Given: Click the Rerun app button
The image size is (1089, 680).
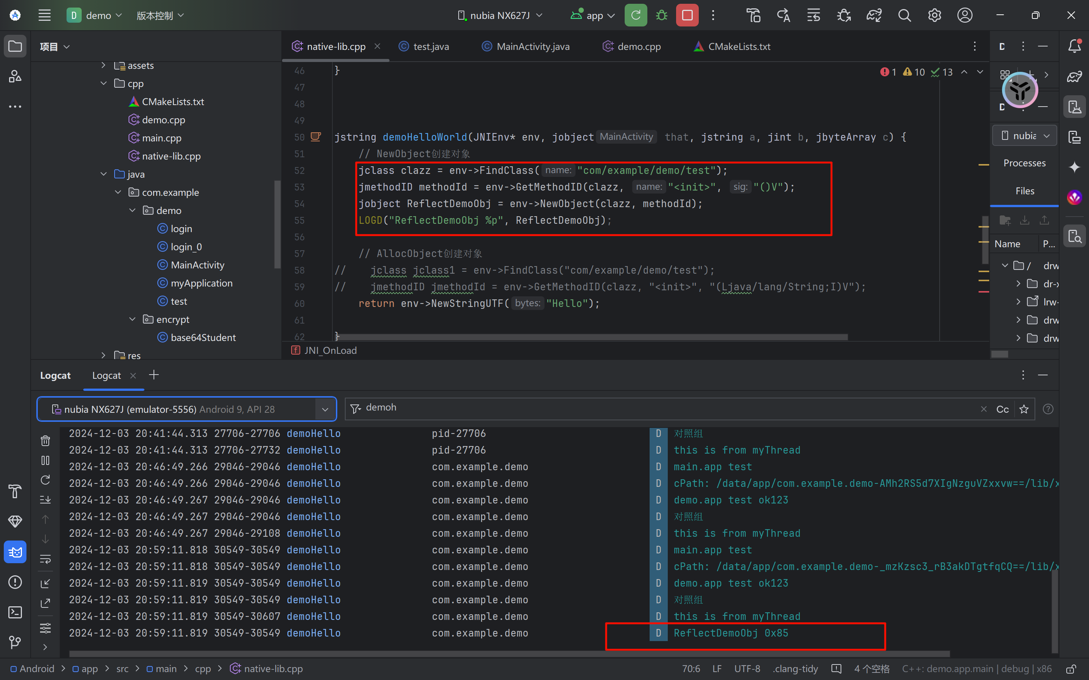Looking at the screenshot, I should click(x=635, y=15).
